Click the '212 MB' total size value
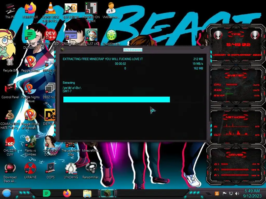The image size is (266, 199). click(x=198, y=59)
